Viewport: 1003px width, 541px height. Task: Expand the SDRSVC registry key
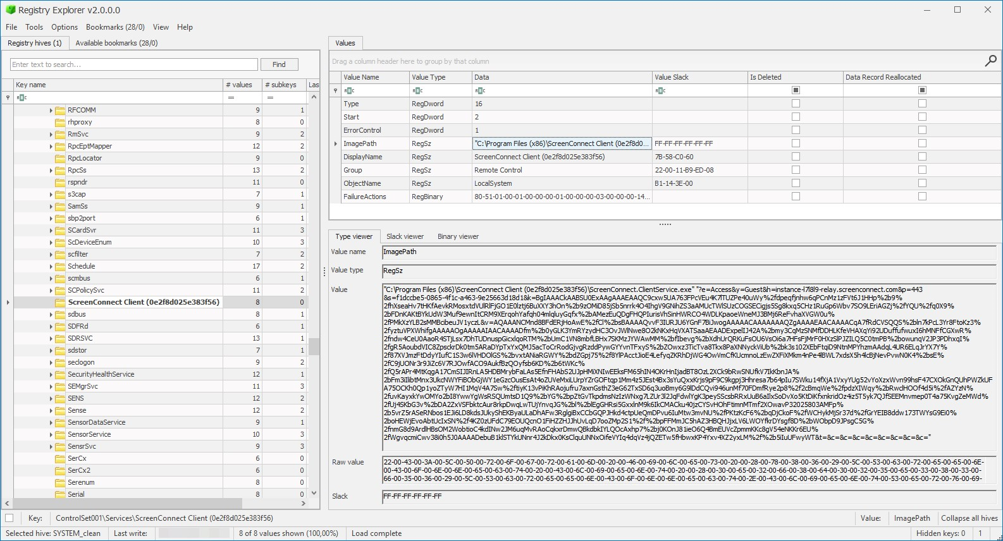51,338
